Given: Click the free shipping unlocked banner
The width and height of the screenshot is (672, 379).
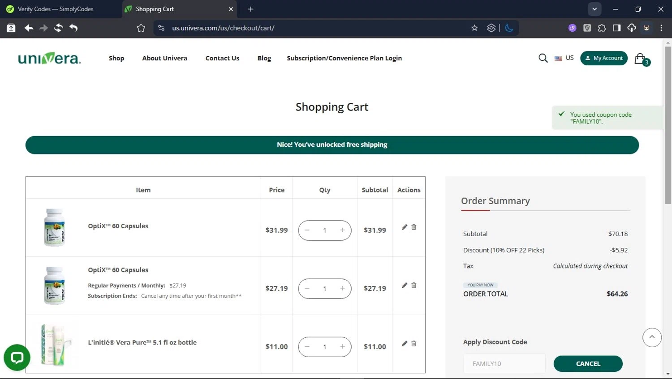Looking at the screenshot, I should click(332, 145).
